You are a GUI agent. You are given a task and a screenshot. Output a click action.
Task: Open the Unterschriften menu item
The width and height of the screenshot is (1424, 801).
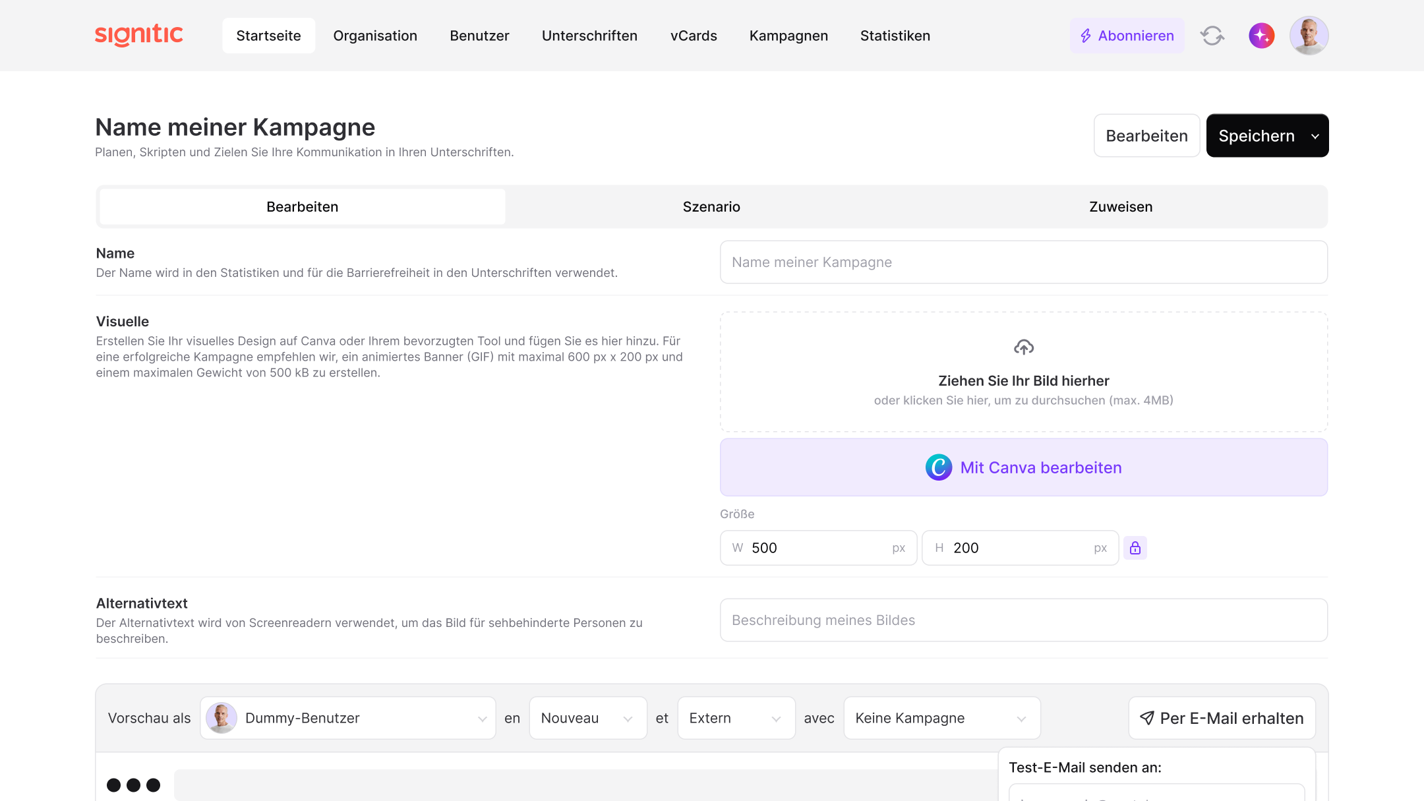[x=589, y=36]
